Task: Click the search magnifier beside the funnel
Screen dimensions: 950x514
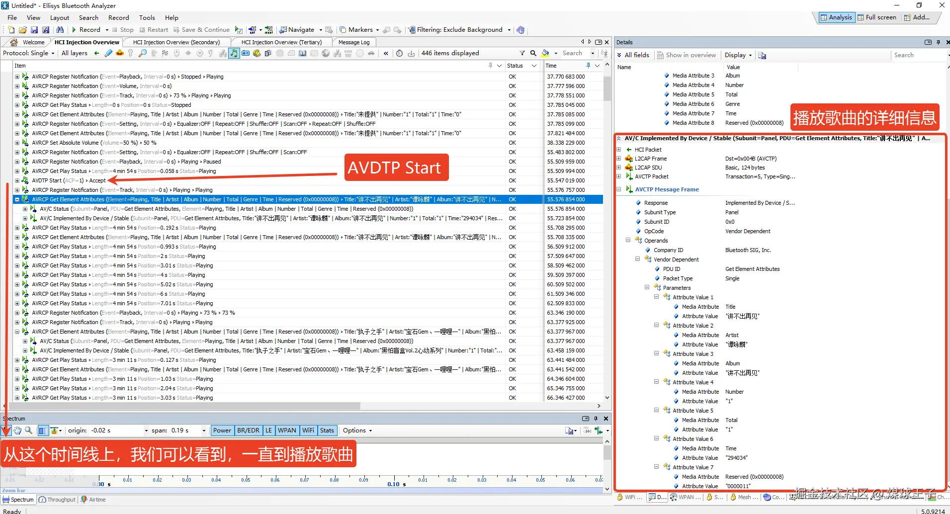Action: point(533,53)
